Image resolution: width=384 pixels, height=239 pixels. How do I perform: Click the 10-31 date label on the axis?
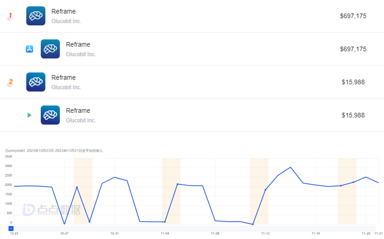[115, 233]
